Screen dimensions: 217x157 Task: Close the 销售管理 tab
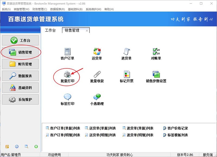point(87,31)
